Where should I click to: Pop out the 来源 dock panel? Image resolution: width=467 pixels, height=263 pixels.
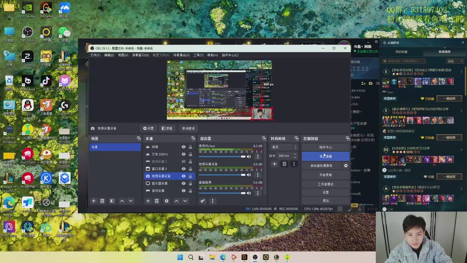coord(193,139)
